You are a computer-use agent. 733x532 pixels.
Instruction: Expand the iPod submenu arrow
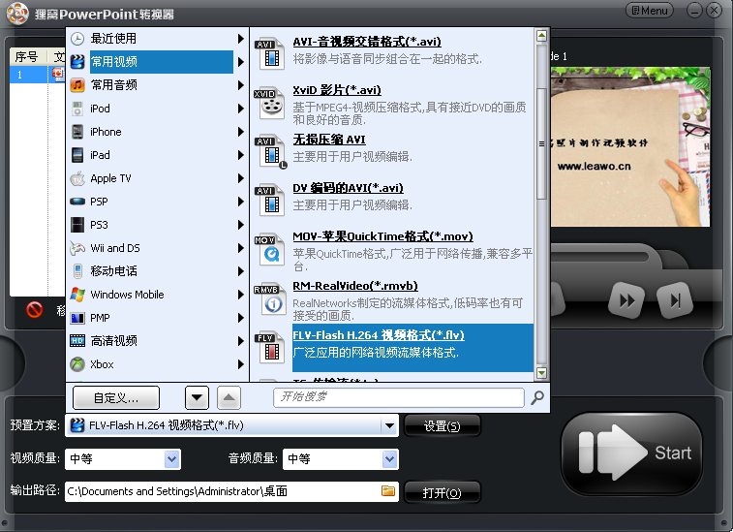tap(241, 109)
